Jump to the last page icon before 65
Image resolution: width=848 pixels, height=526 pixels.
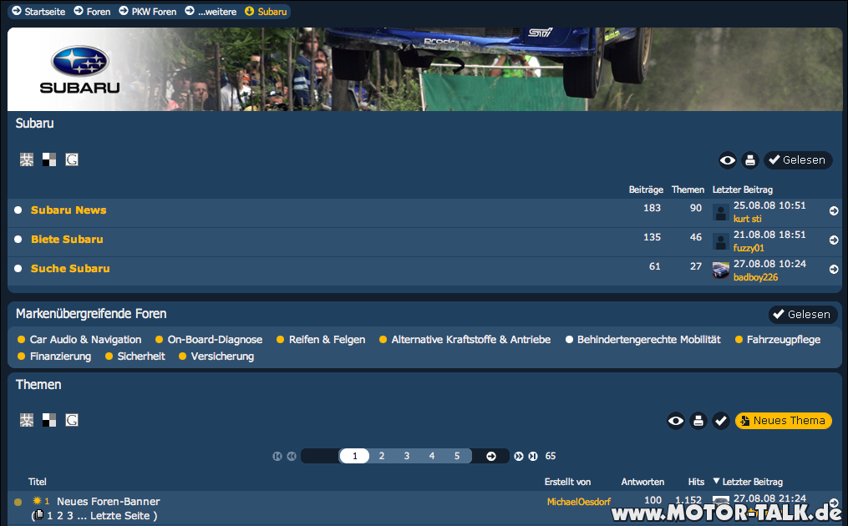[x=533, y=456]
